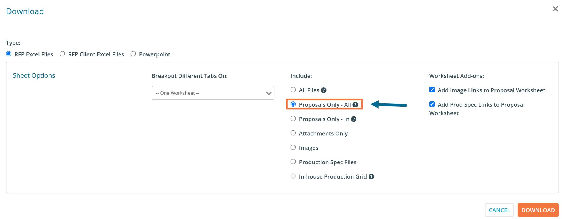Click help icon for In-house Production Grid
The width and height of the screenshot is (562, 219).
point(371,177)
